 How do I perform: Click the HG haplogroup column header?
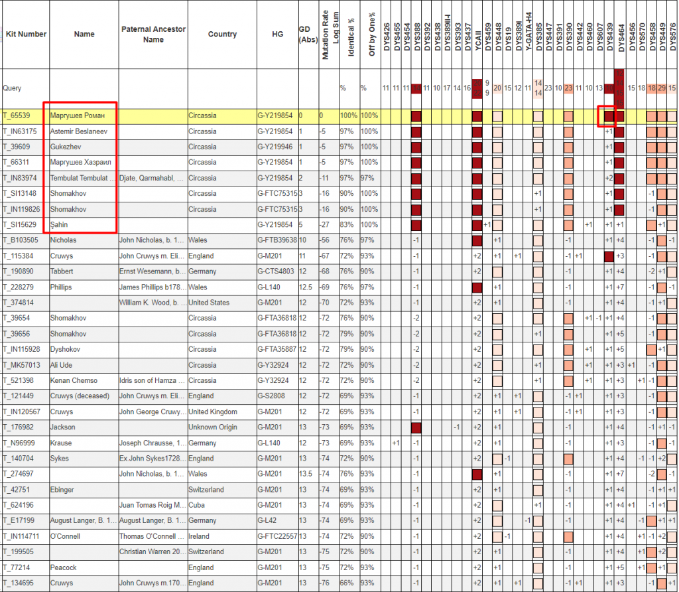277,34
